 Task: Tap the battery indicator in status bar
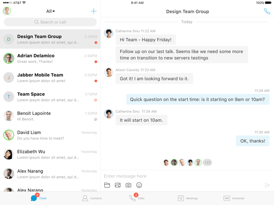[268, 2]
